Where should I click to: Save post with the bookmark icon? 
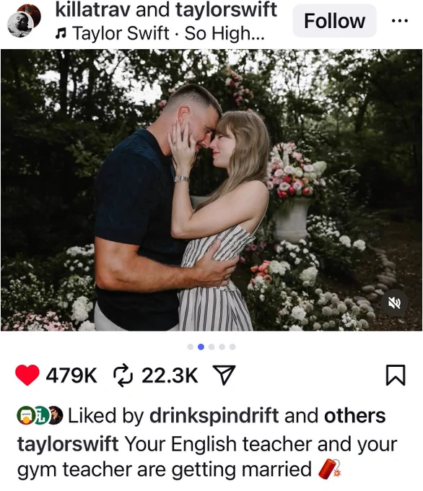coord(396,375)
